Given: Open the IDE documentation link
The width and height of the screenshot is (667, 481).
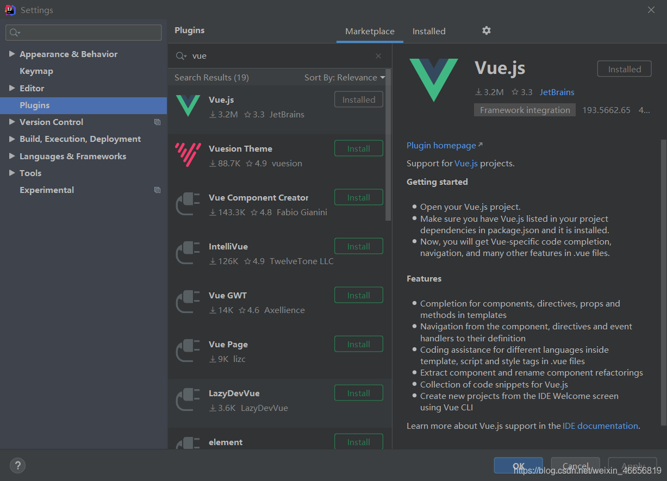Looking at the screenshot, I should (600, 426).
